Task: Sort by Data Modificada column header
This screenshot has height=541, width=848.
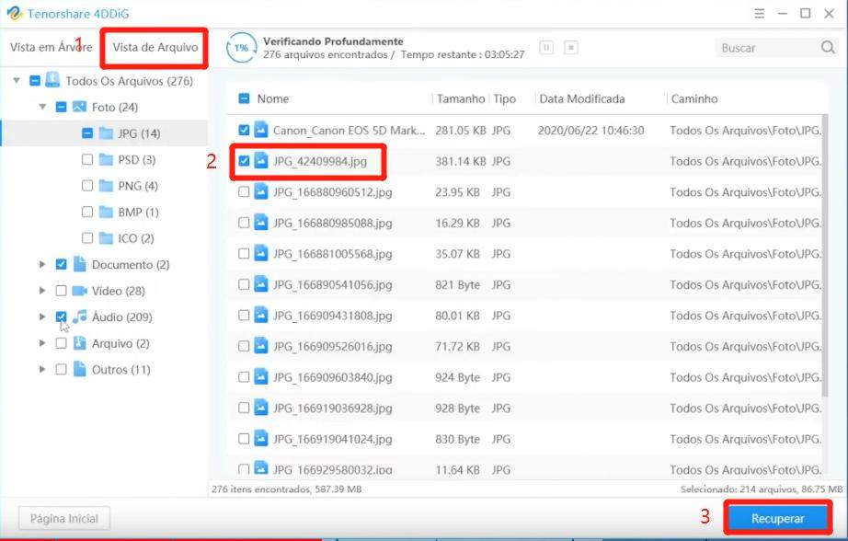Action: (582, 98)
